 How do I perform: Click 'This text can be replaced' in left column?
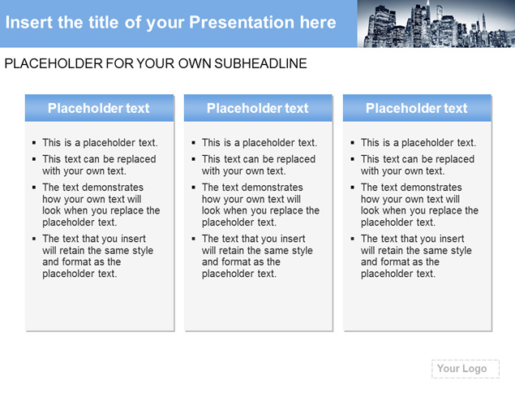[99, 159]
